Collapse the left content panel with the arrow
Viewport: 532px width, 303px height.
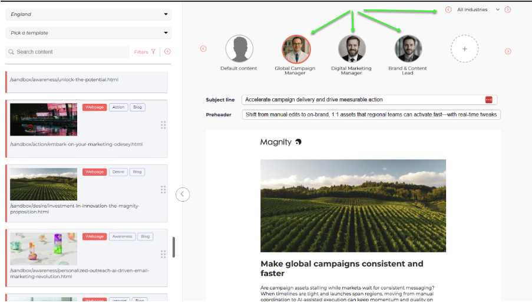[x=183, y=193]
